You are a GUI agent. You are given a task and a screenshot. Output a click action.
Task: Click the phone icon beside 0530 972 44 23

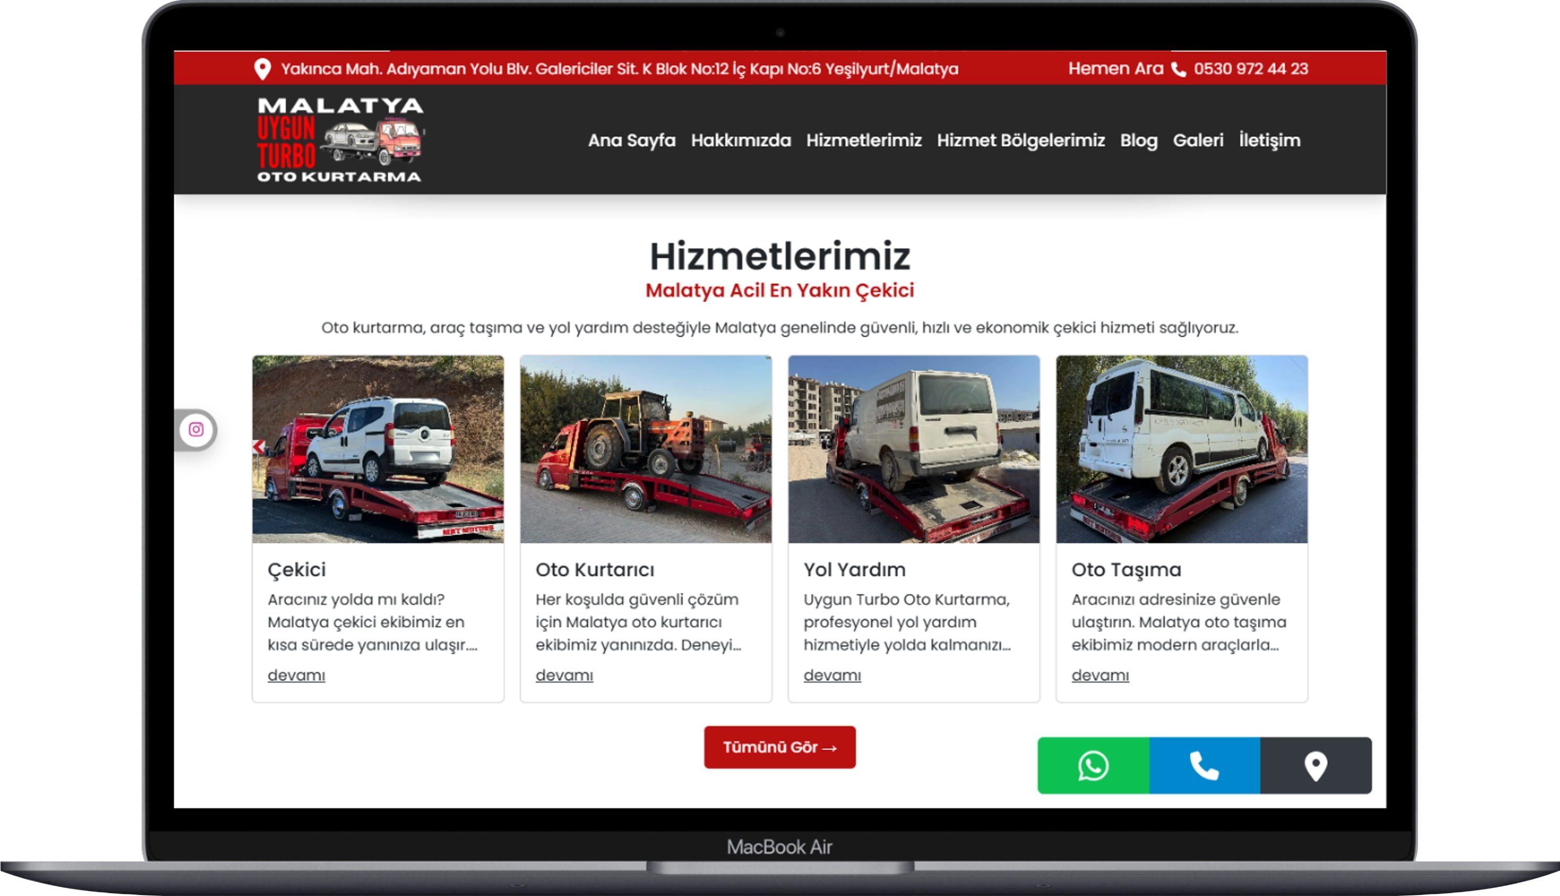click(1179, 69)
